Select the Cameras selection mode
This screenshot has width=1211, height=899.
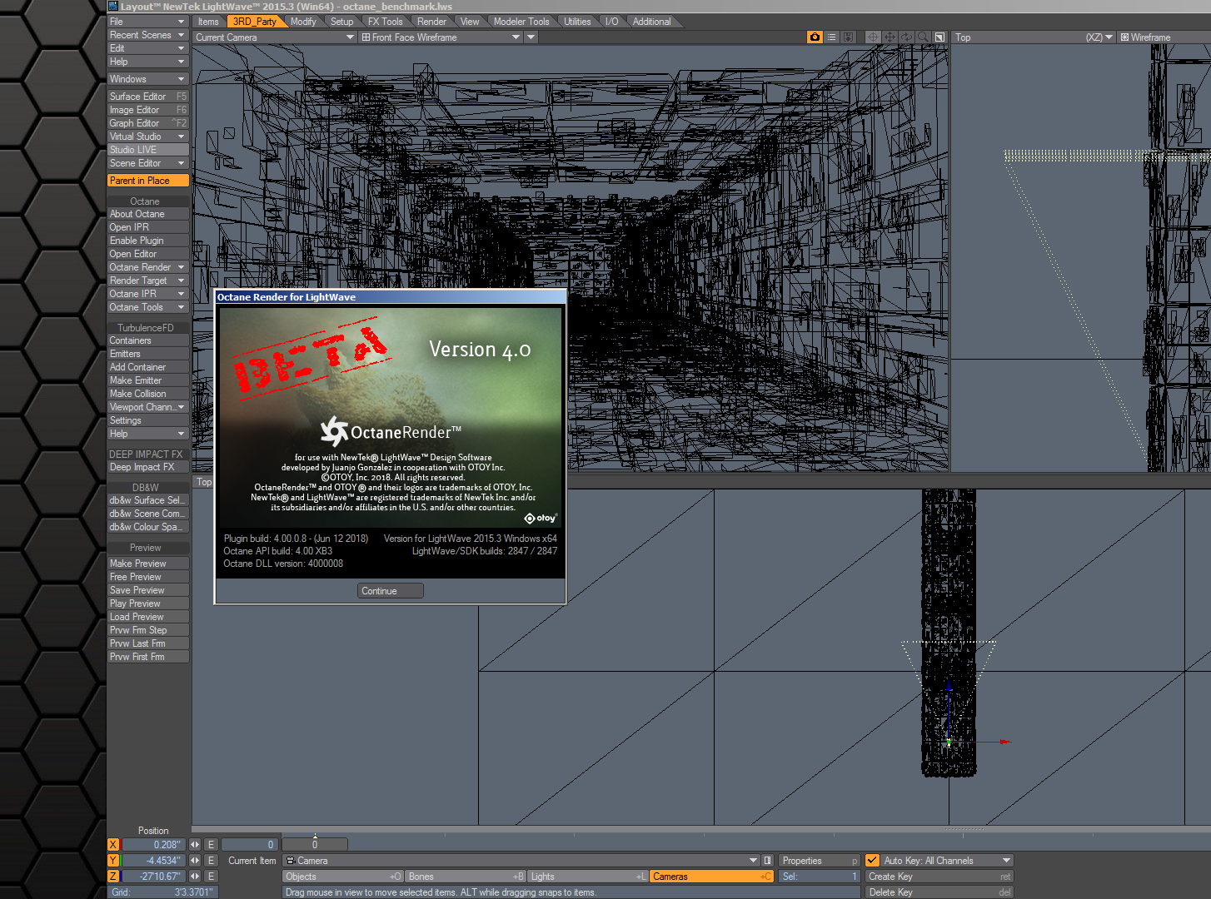point(711,877)
